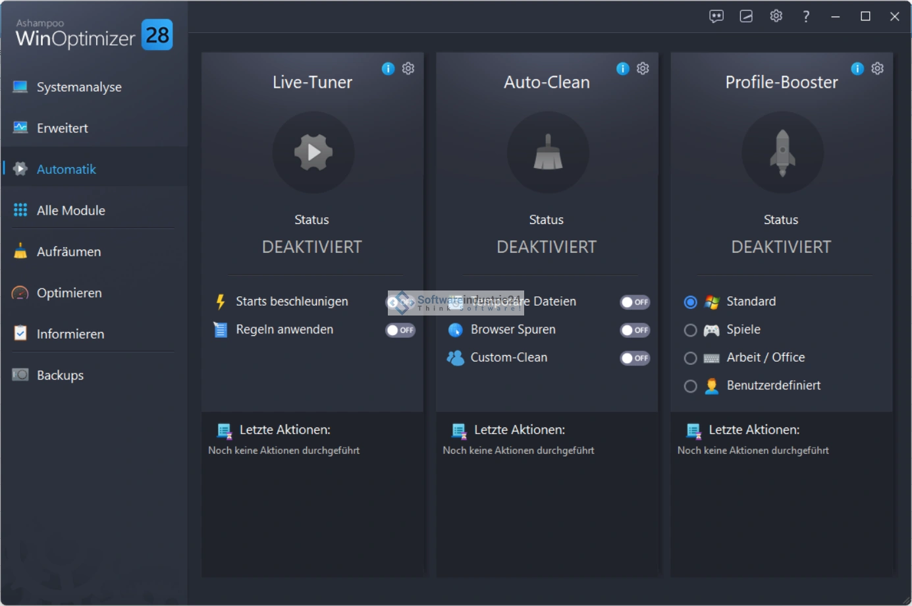912x606 pixels.
Task: Toggle the skin/theme icon in title bar
Action: pos(746,16)
